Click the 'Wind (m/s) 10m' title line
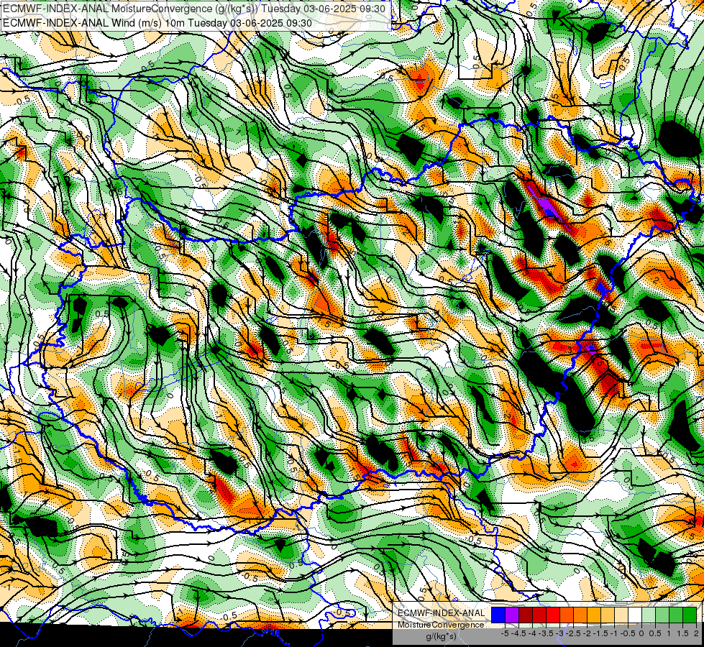This screenshot has width=704, height=647. 157,23
